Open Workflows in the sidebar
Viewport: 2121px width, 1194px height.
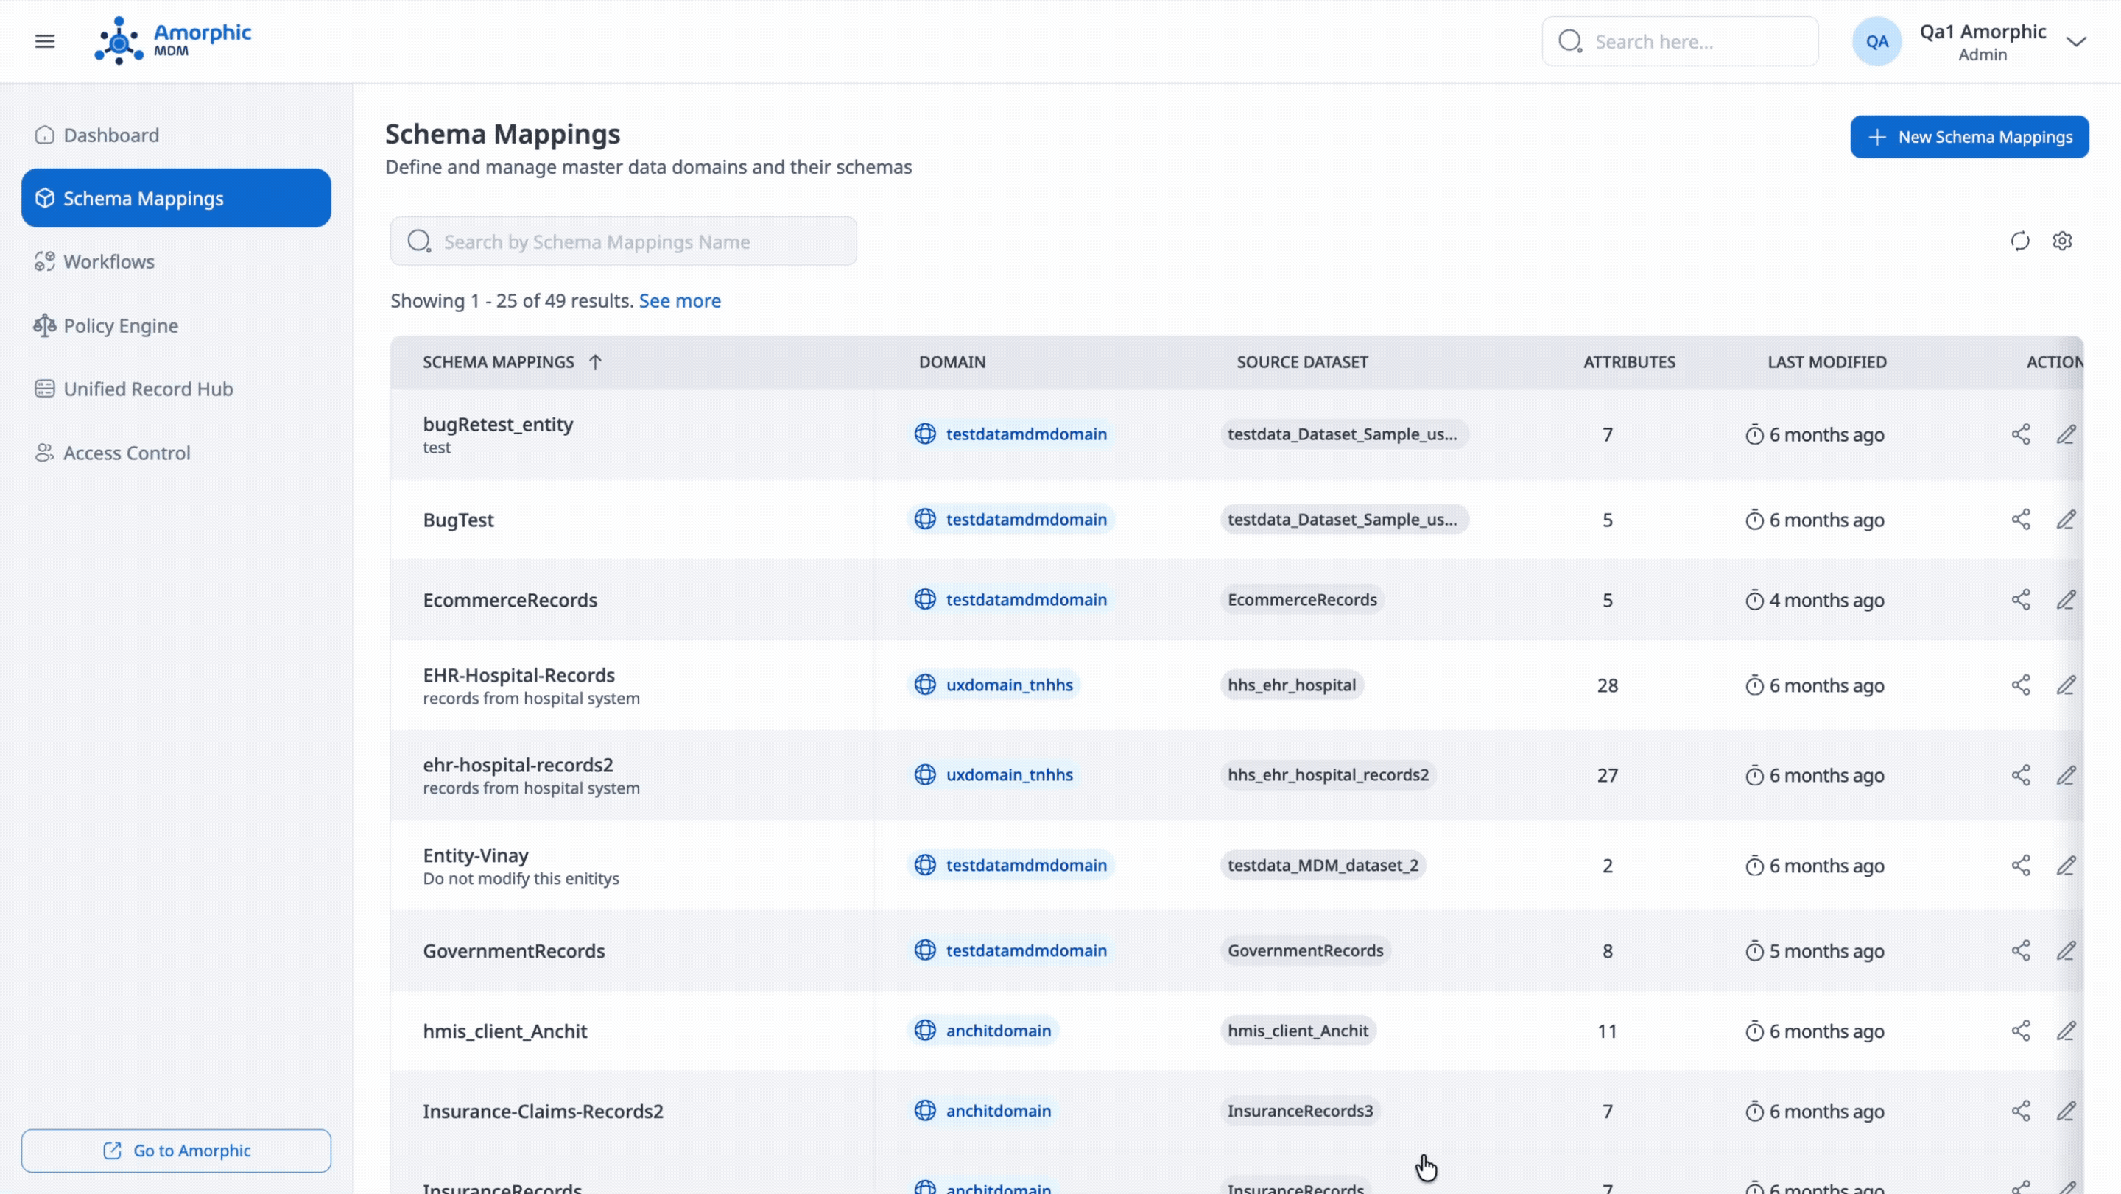click(176, 261)
